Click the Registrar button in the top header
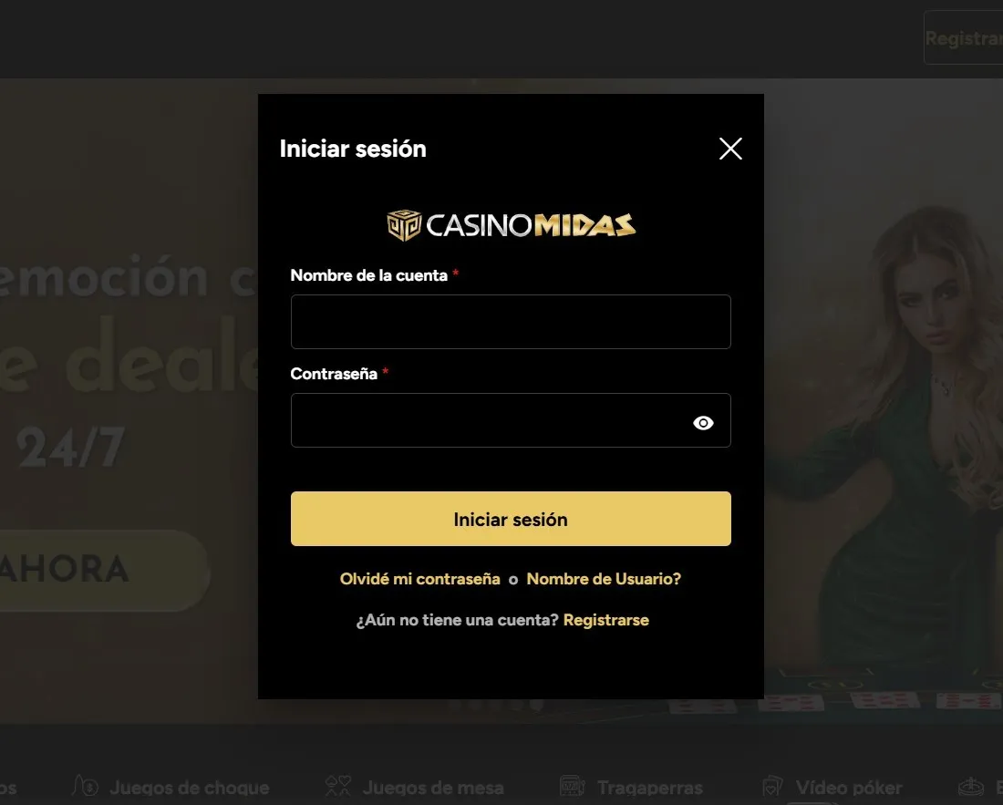This screenshot has height=805, width=1003. (964, 37)
